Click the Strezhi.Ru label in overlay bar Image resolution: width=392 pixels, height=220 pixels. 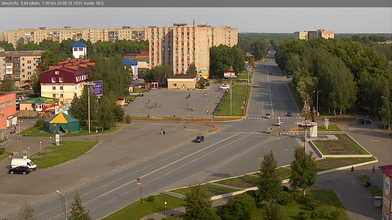9,3
